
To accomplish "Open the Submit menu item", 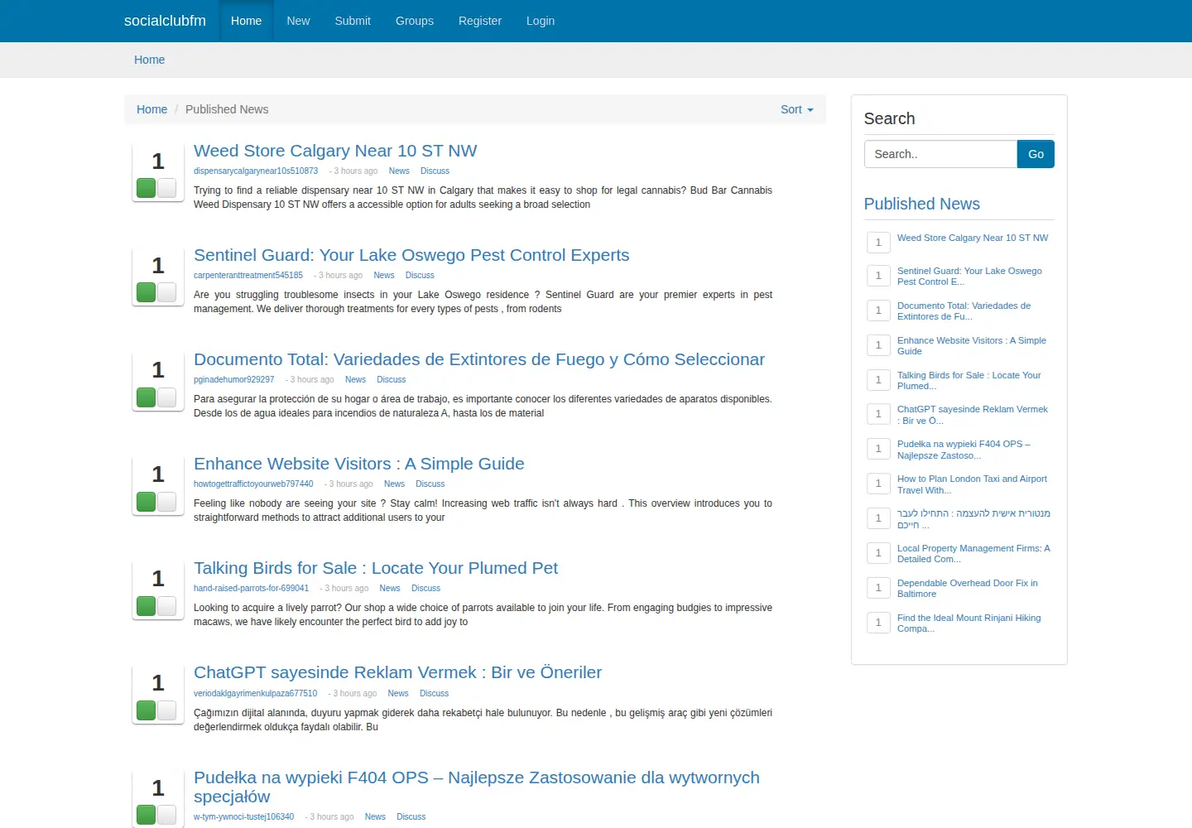I will 353,21.
